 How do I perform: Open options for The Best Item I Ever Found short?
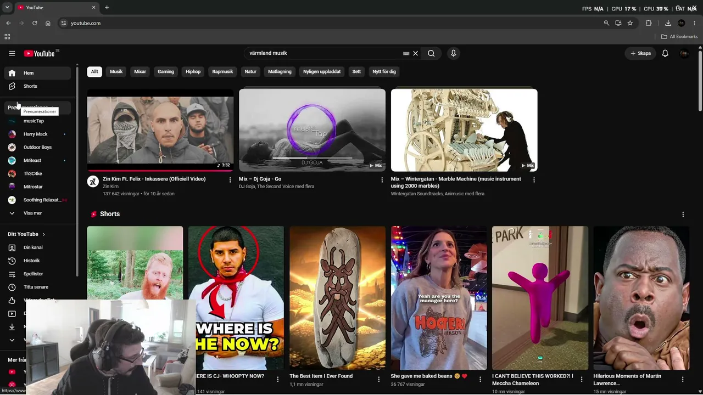point(379,379)
